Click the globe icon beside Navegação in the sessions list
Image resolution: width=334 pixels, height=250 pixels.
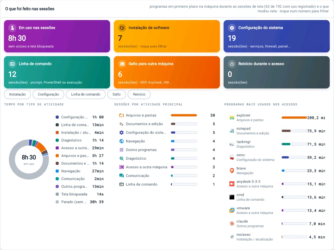[121, 141]
